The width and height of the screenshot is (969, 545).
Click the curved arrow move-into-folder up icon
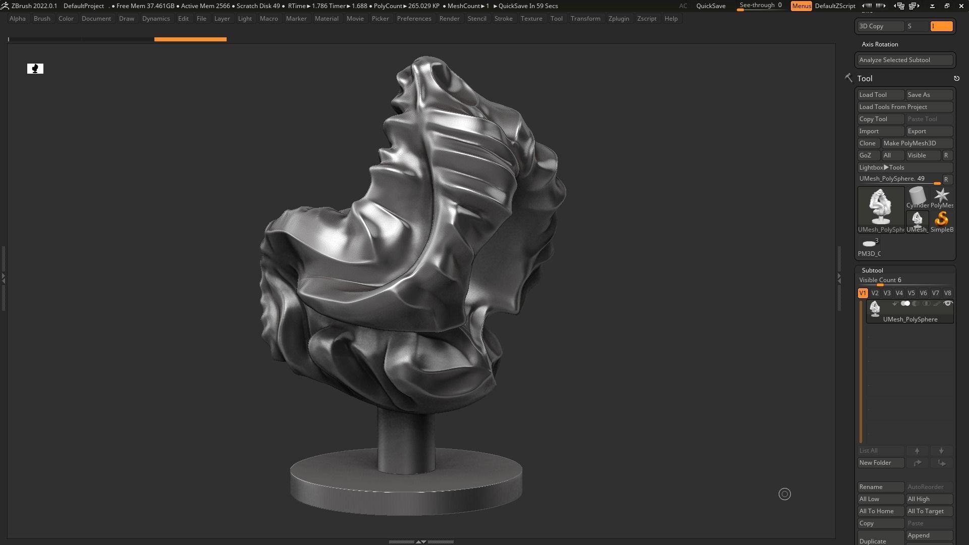(917, 463)
